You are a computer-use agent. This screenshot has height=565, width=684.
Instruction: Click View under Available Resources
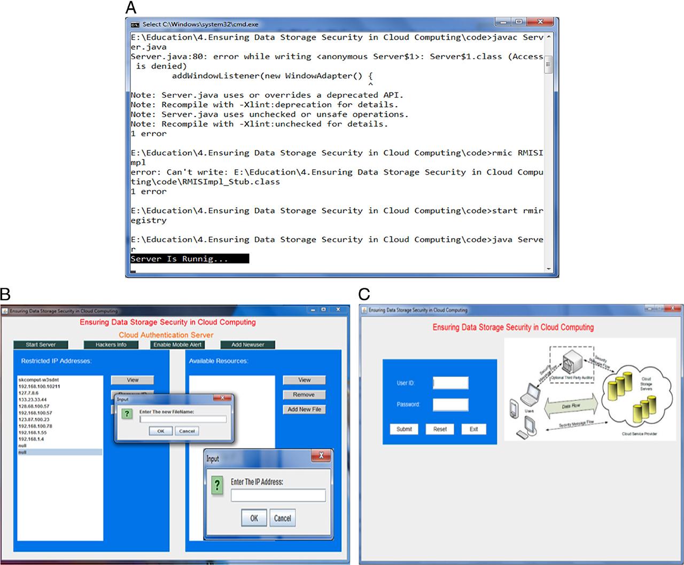304,380
